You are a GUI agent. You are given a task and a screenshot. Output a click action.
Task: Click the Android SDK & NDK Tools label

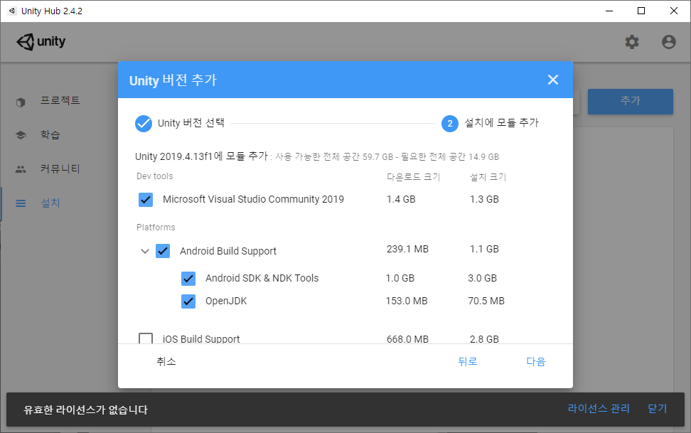pyautogui.click(x=262, y=278)
